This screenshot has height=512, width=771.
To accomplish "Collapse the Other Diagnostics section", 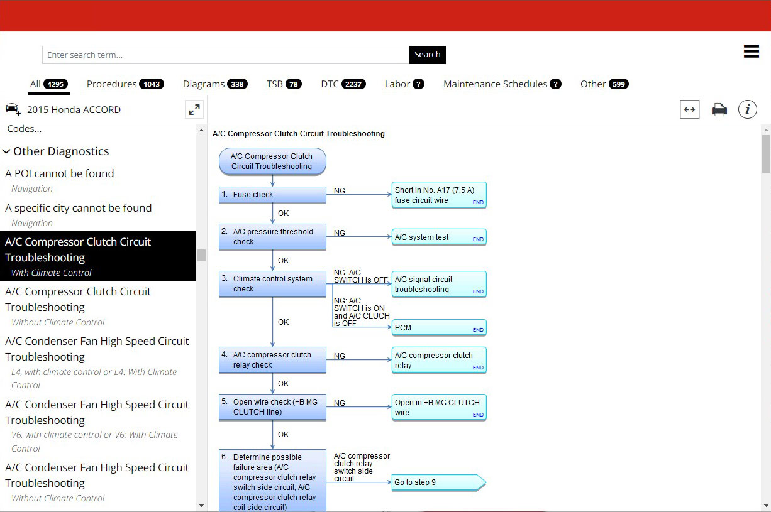I will click(7, 151).
